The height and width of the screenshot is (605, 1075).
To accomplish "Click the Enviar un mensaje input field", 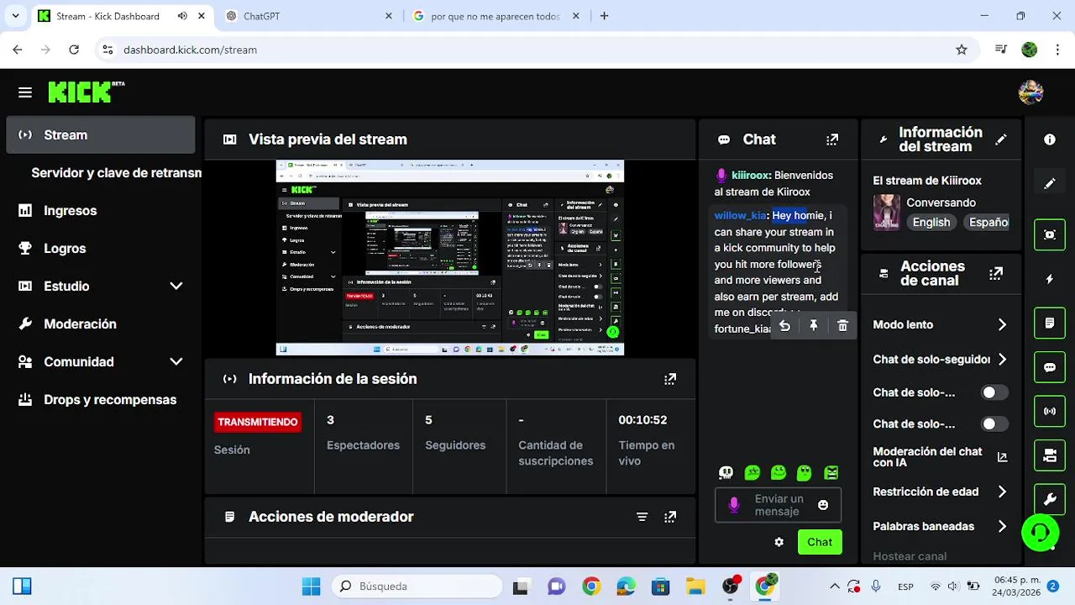I will [779, 505].
